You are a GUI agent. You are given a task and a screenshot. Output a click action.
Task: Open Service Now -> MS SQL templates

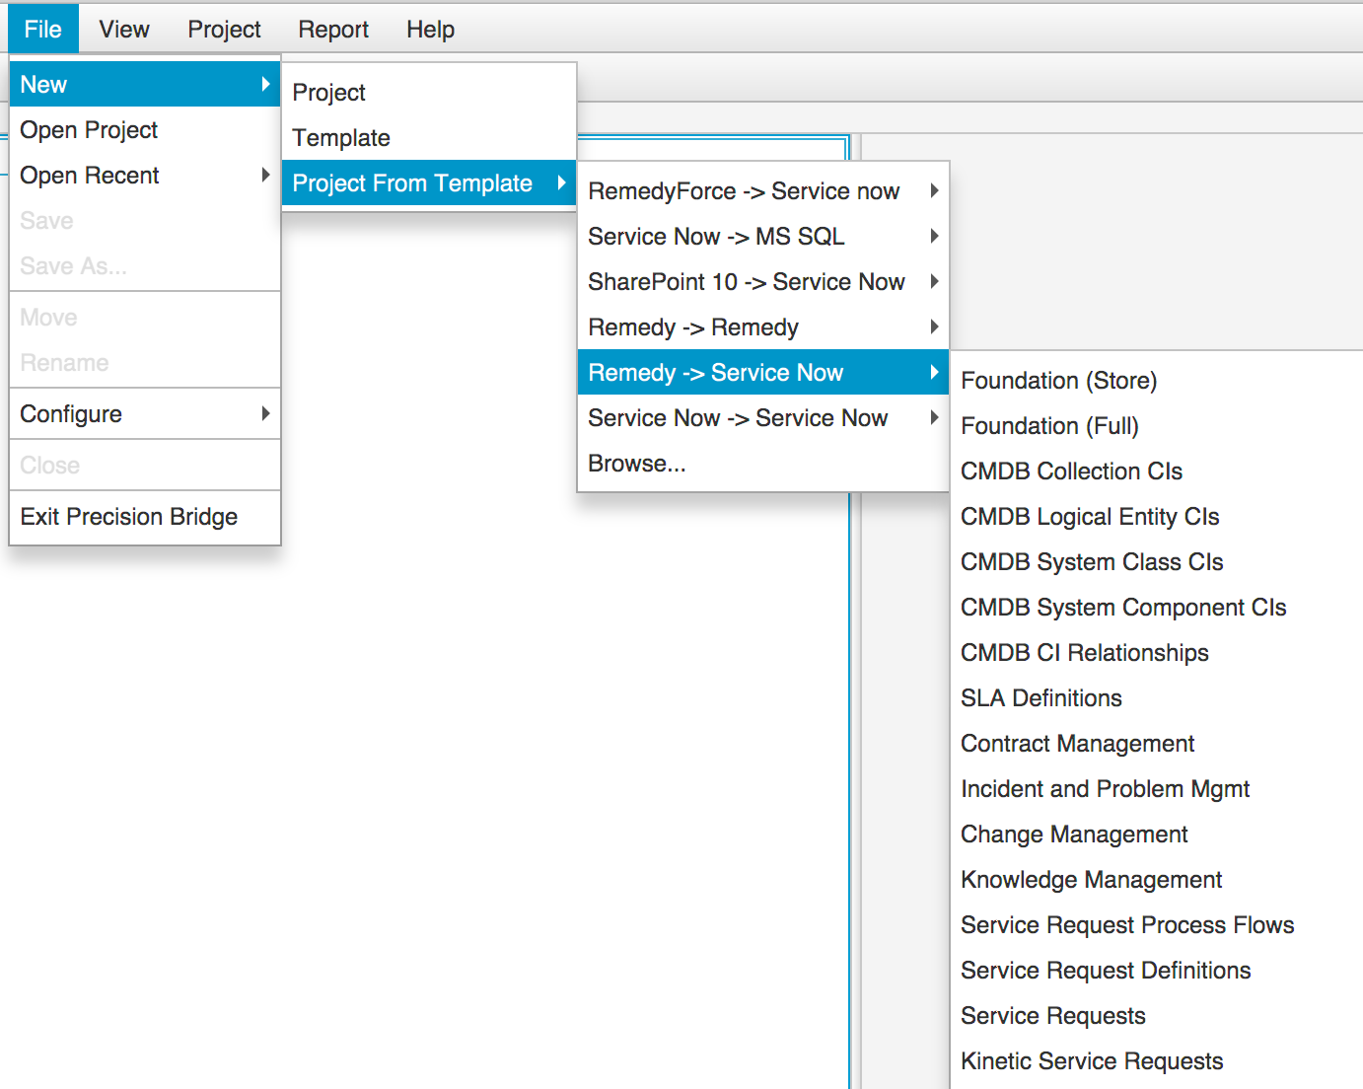pos(763,236)
